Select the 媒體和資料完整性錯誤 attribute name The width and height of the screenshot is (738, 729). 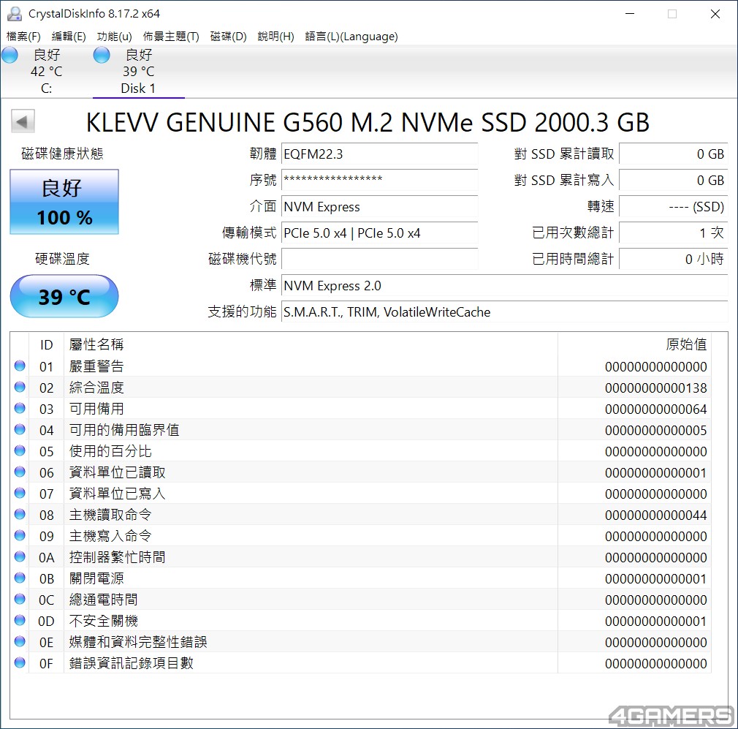138,642
